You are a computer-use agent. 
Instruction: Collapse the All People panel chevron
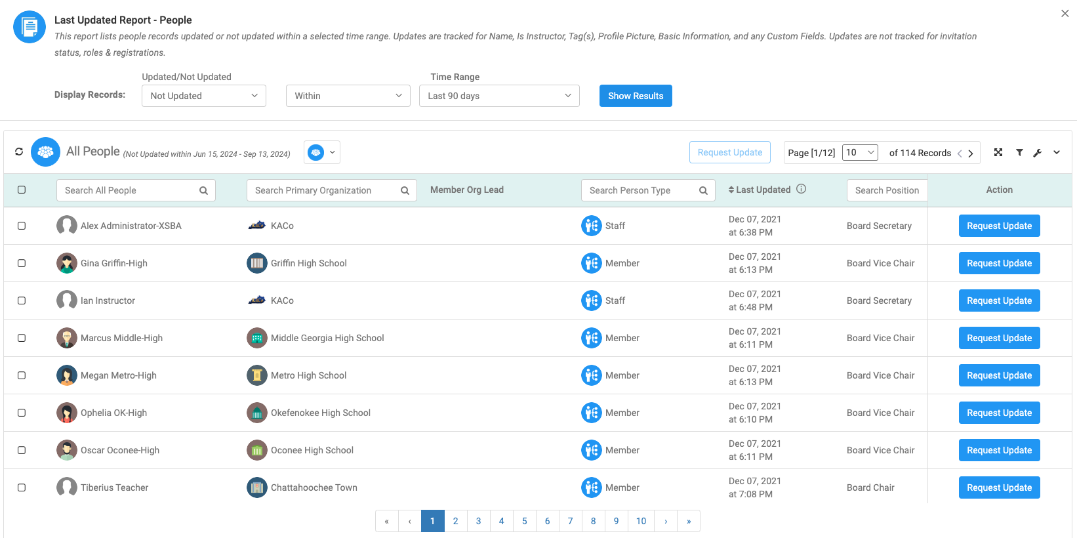coord(1057,152)
